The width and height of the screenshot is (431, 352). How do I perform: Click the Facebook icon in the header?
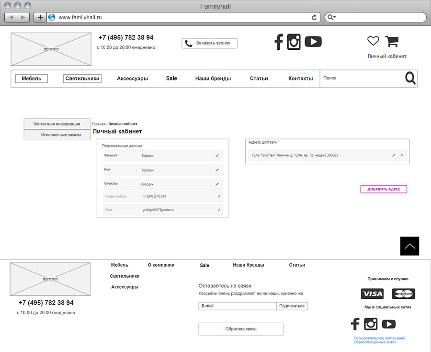[x=279, y=42]
